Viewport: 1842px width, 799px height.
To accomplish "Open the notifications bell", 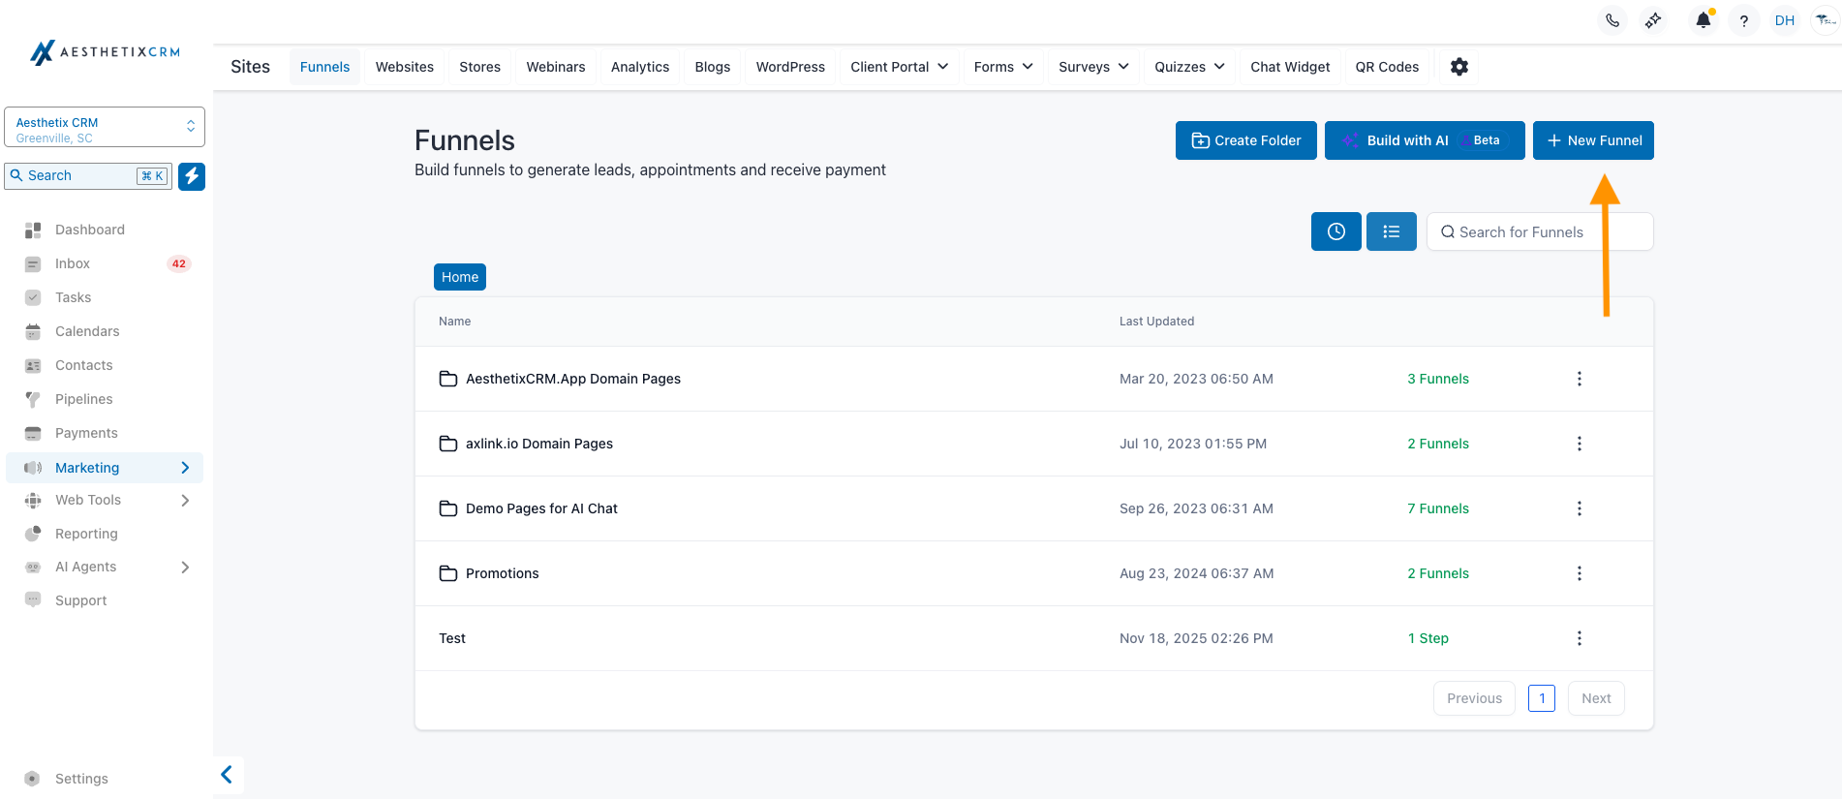I will (1703, 20).
